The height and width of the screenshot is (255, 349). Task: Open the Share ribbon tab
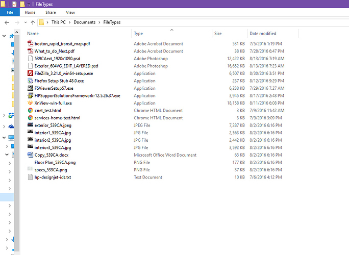51,12
